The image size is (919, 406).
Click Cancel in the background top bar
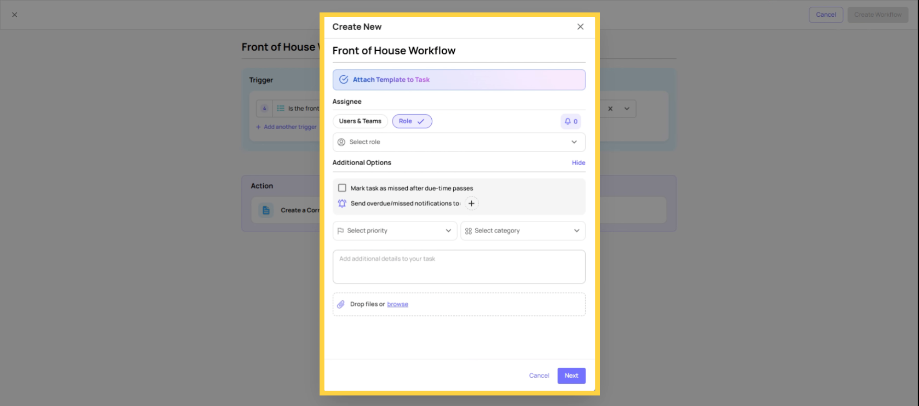[x=826, y=15]
